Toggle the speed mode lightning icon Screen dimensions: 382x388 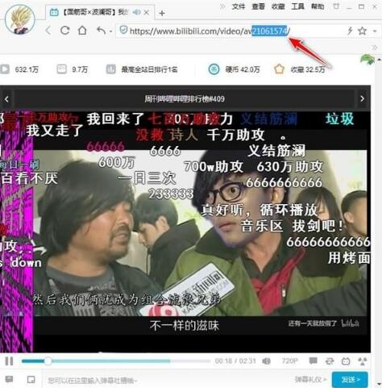click(x=350, y=31)
